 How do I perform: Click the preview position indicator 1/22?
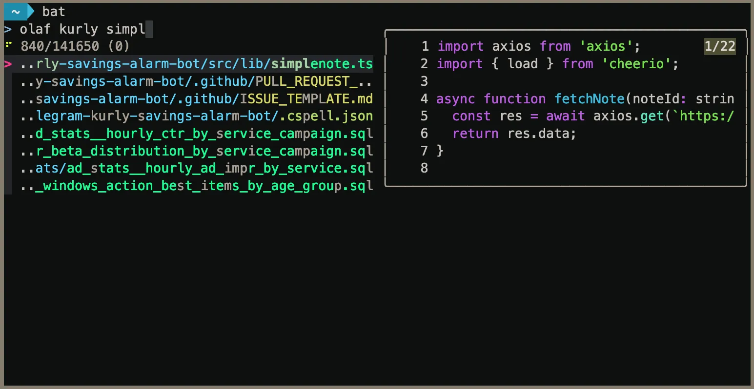(x=720, y=46)
